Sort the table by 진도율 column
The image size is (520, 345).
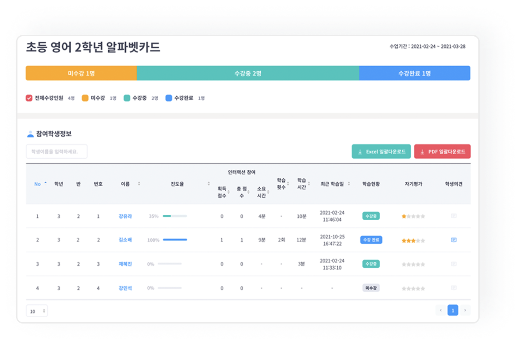209,183
